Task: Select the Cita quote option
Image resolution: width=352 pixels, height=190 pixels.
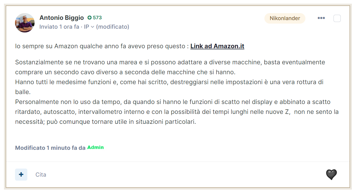Action: tap(41, 175)
